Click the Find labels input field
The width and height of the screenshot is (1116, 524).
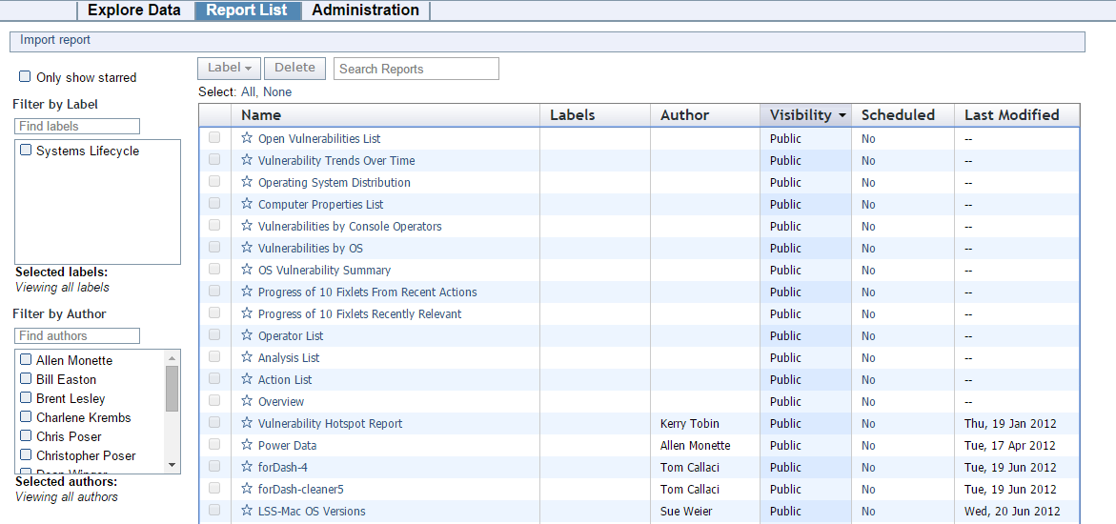[77, 126]
